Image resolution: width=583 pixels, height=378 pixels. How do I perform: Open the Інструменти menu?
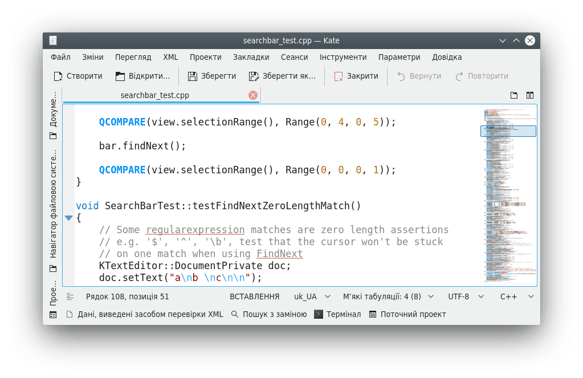coord(343,57)
